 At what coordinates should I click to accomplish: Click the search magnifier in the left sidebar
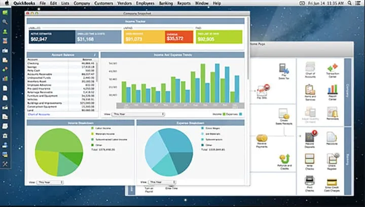(5, 22)
